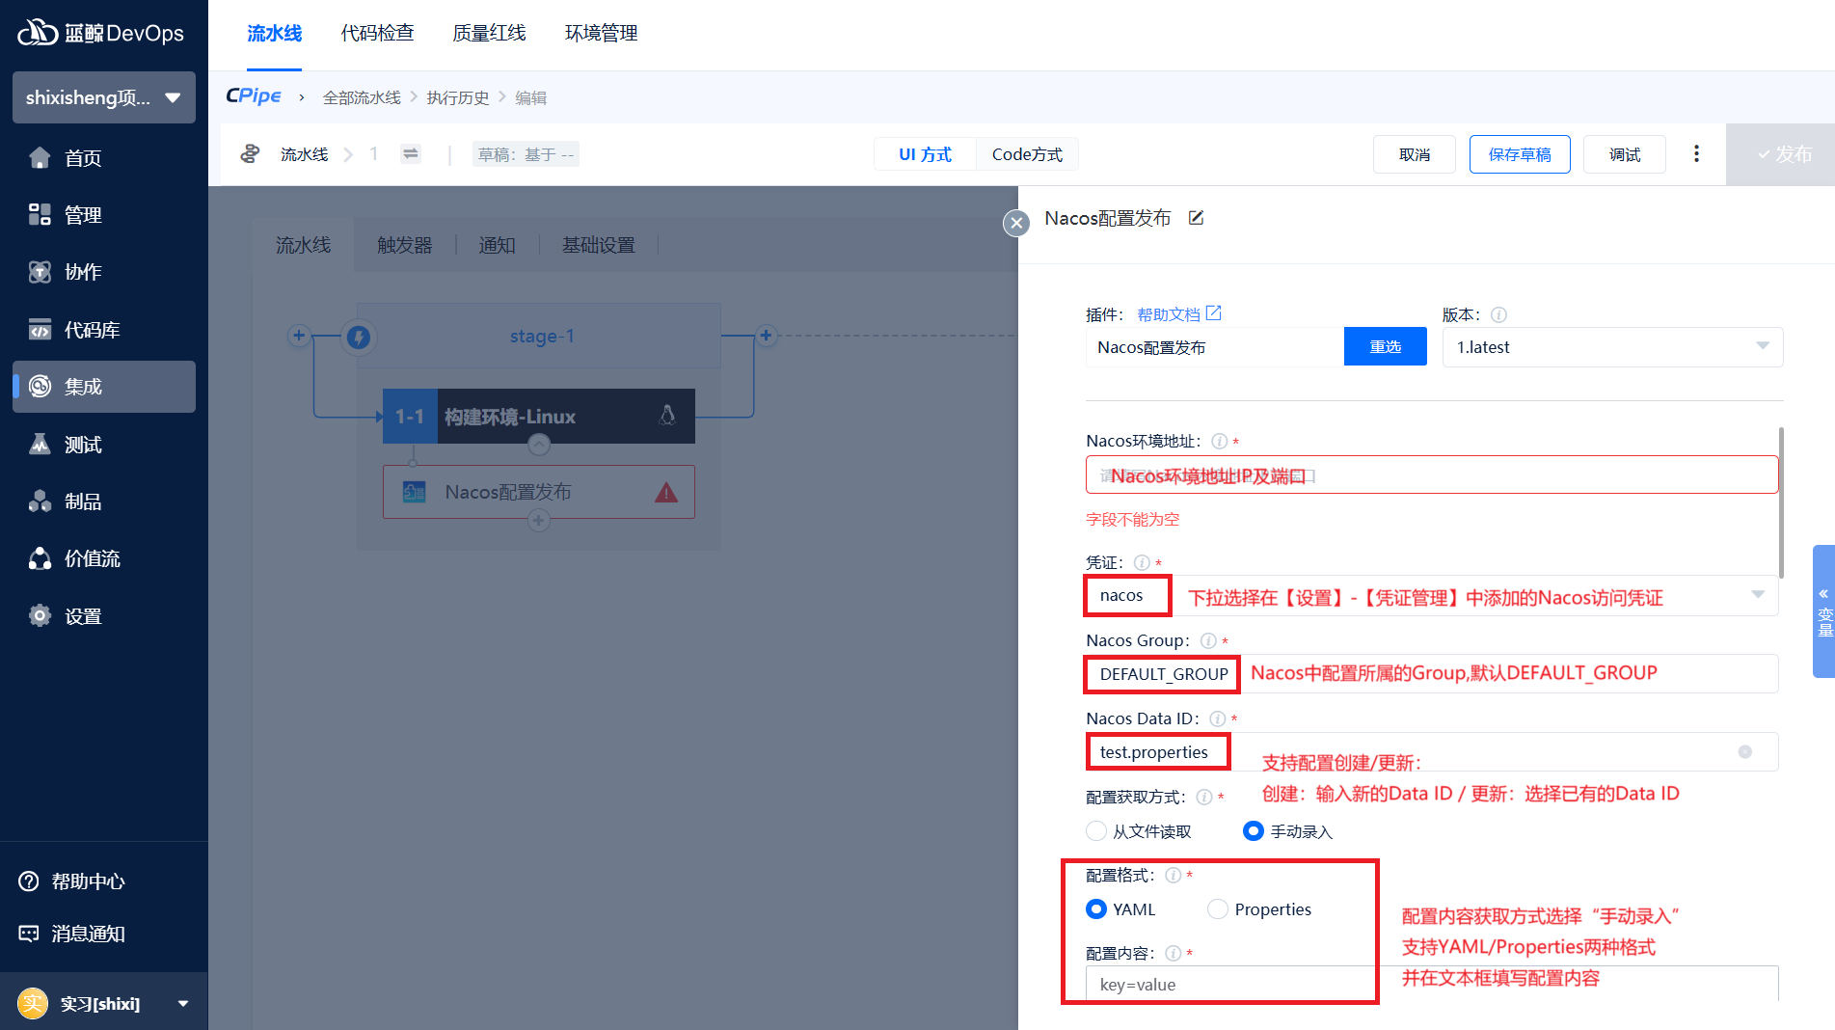Click the info icon beside Nacos环境地址
1835x1030 pixels.
(x=1219, y=441)
